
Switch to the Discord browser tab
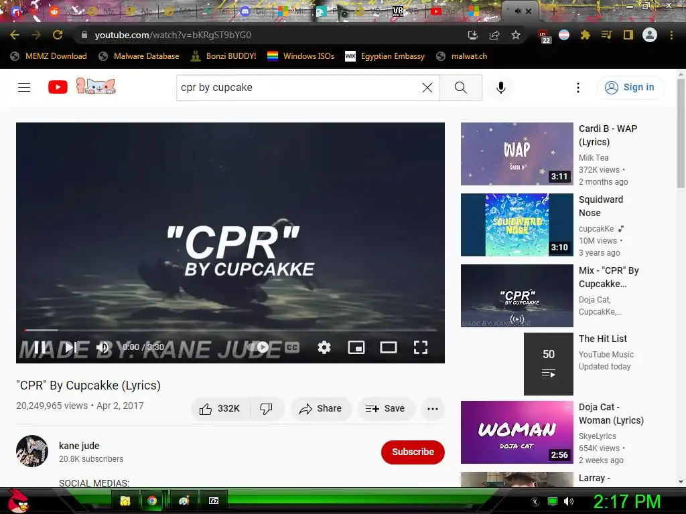254,12
